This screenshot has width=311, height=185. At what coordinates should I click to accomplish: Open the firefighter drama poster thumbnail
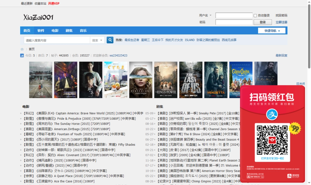66,80
